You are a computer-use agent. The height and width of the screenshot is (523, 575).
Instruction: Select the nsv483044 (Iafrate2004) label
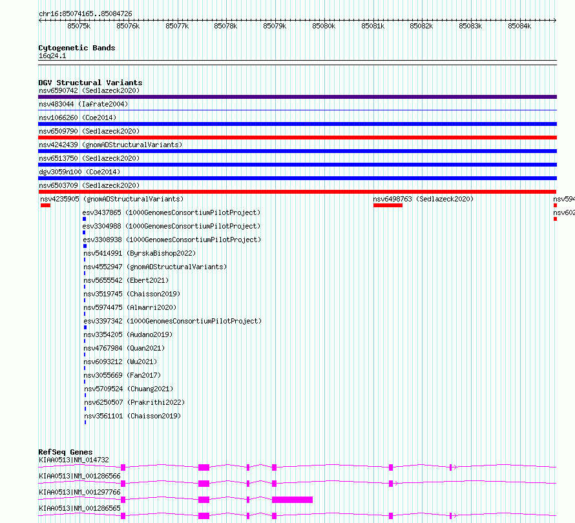83,104
